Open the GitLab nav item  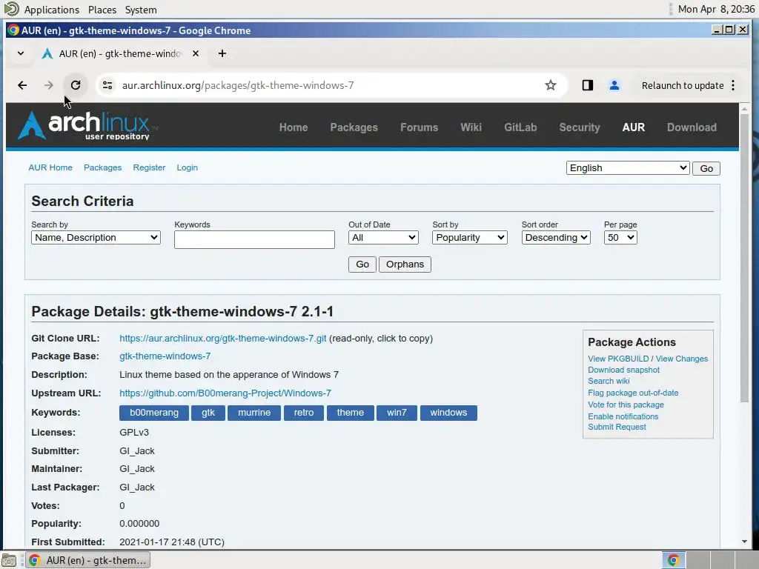click(x=520, y=127)
